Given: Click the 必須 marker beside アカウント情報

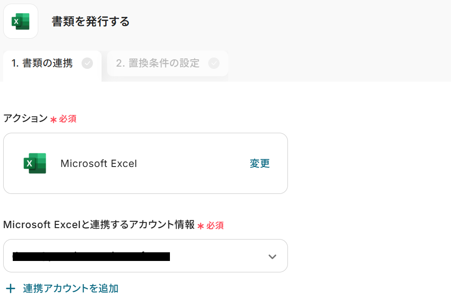Looking at the screenshot, I should [215, 225].
